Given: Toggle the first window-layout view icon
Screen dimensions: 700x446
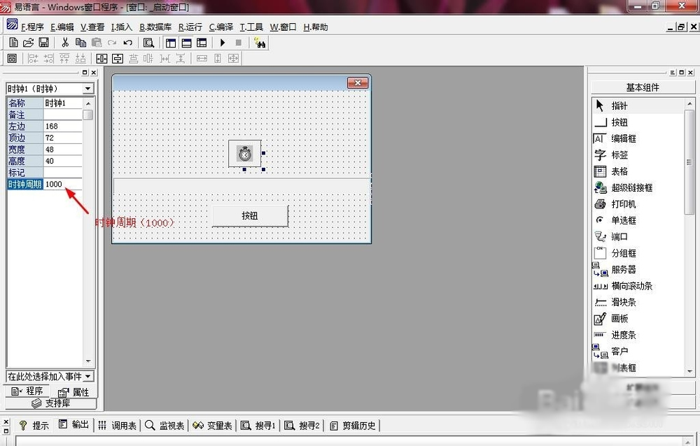Looking at the screenshot, I should (x=171, y=43).
